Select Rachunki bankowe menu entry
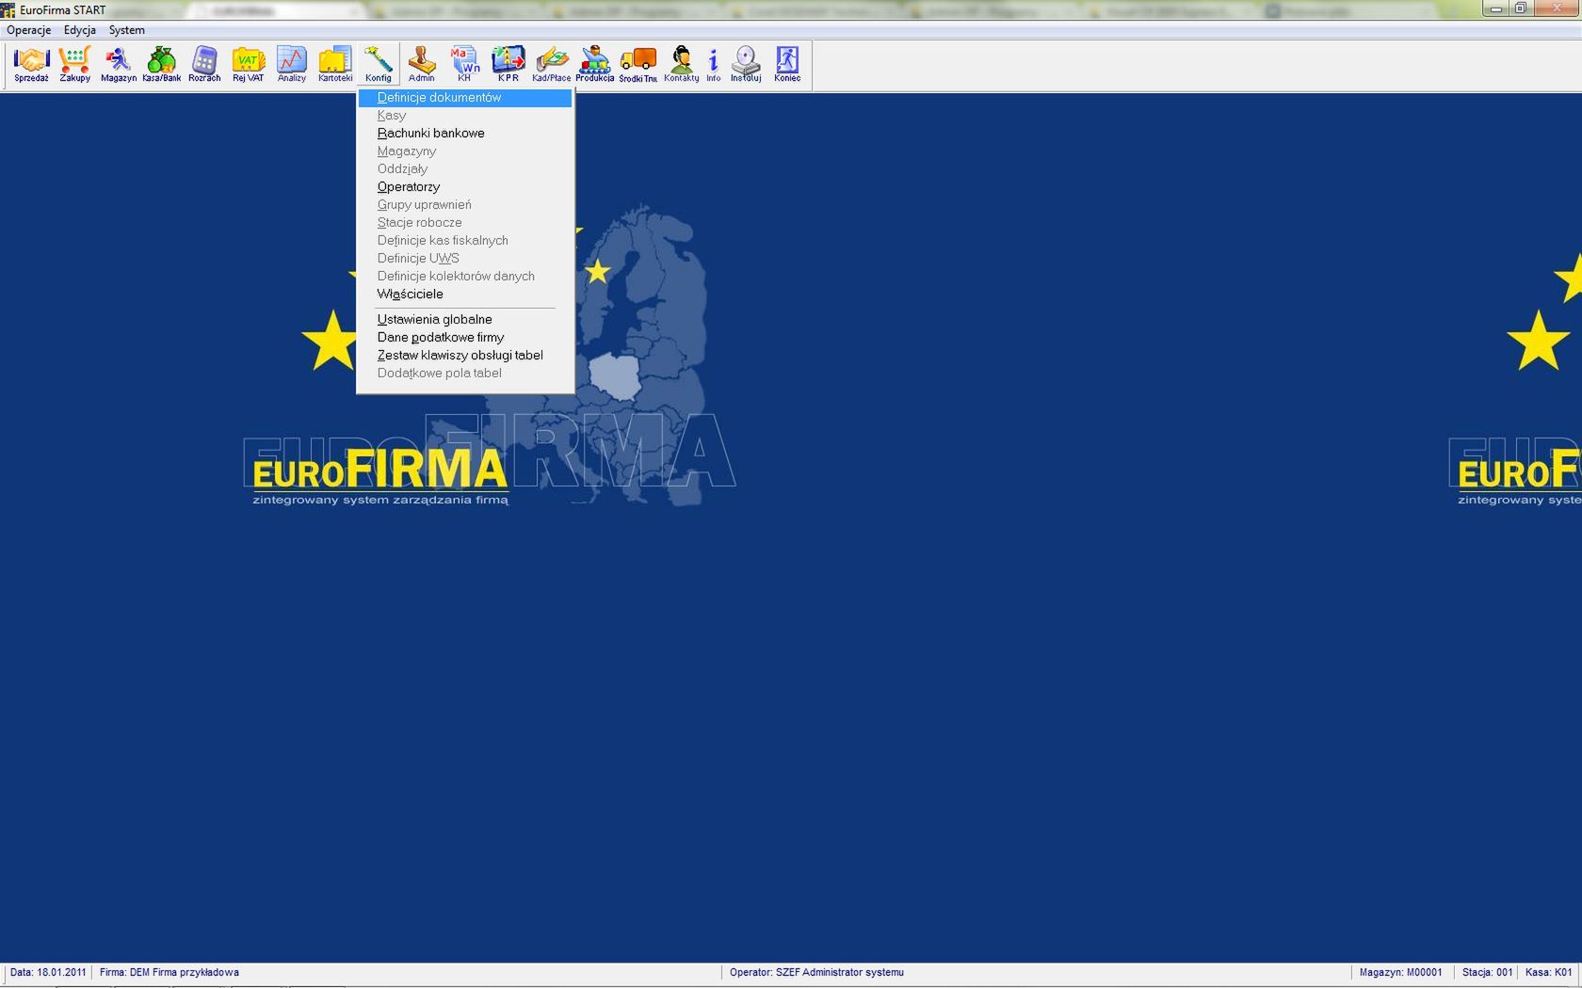The height and width of the screenshot is (988, 1582). (x=465, y=134)
